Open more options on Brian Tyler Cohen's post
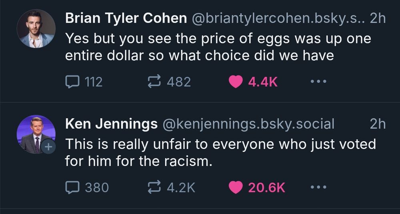 click(x=318, y=82)
